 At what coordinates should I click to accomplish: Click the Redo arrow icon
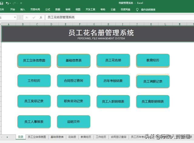[15, 3]
